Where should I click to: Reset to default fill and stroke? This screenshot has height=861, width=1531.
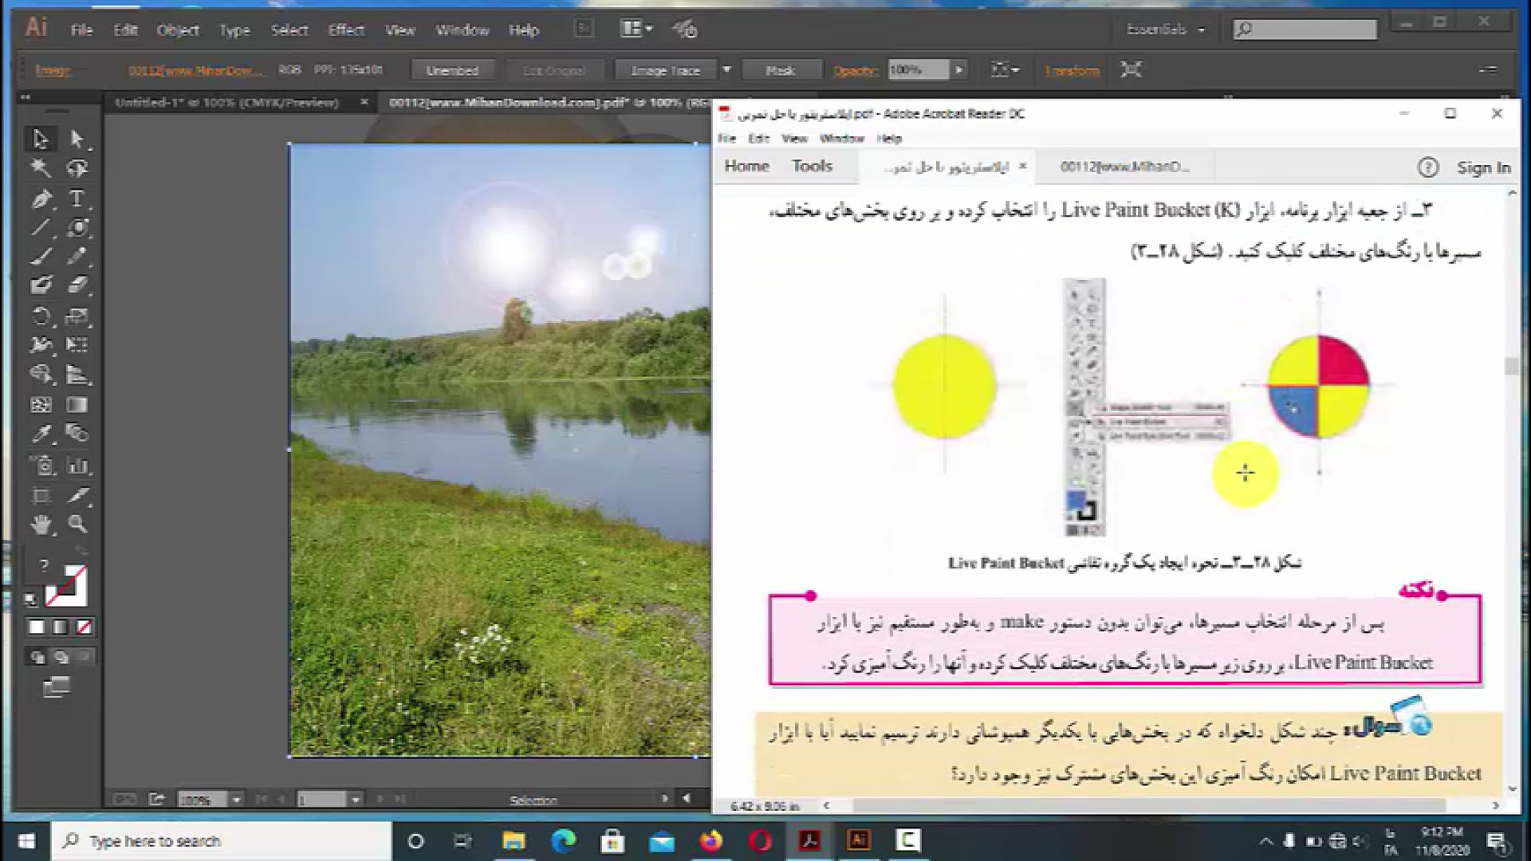click(x=31, y=600)
